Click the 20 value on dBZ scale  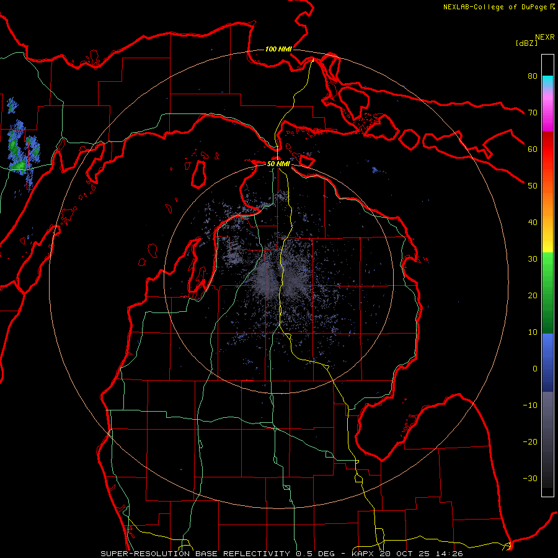(x=533, y=295)
